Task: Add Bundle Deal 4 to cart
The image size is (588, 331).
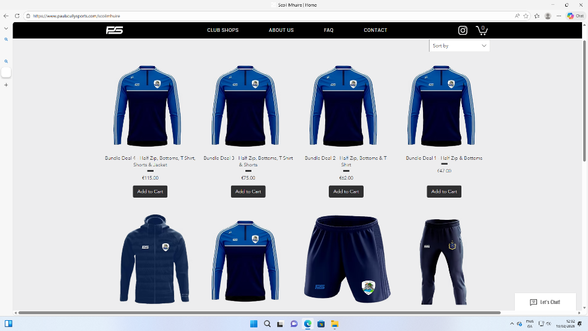Action: click(x=150, y=192)
